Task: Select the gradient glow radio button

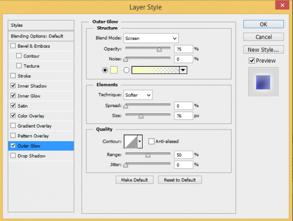Action: pos(126,70)
